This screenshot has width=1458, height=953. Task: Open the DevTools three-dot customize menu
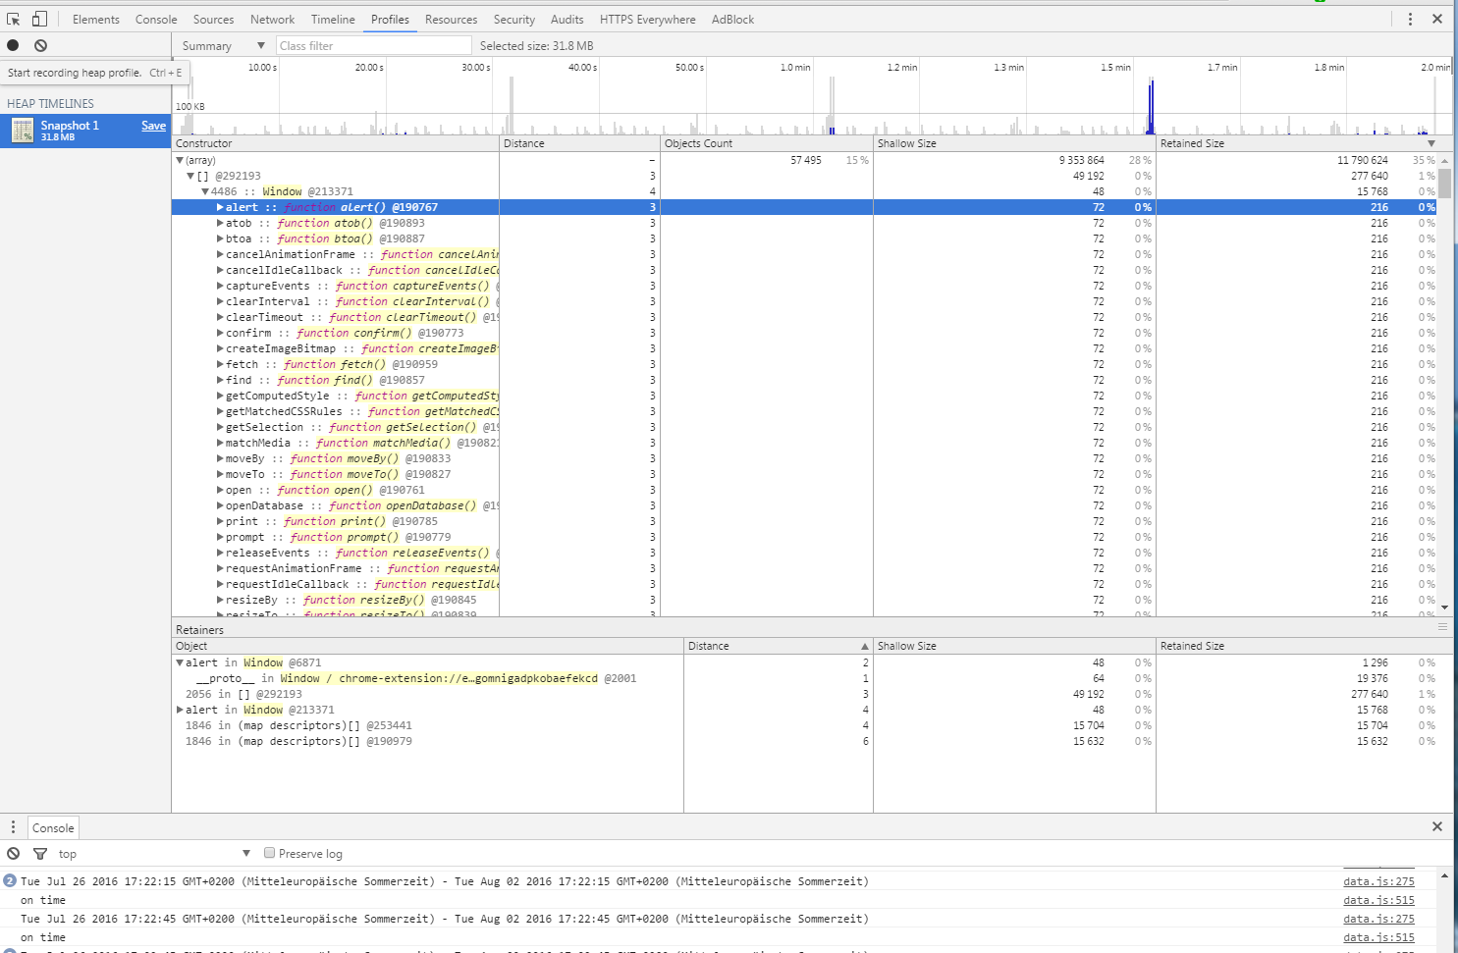coord(1410,19)
